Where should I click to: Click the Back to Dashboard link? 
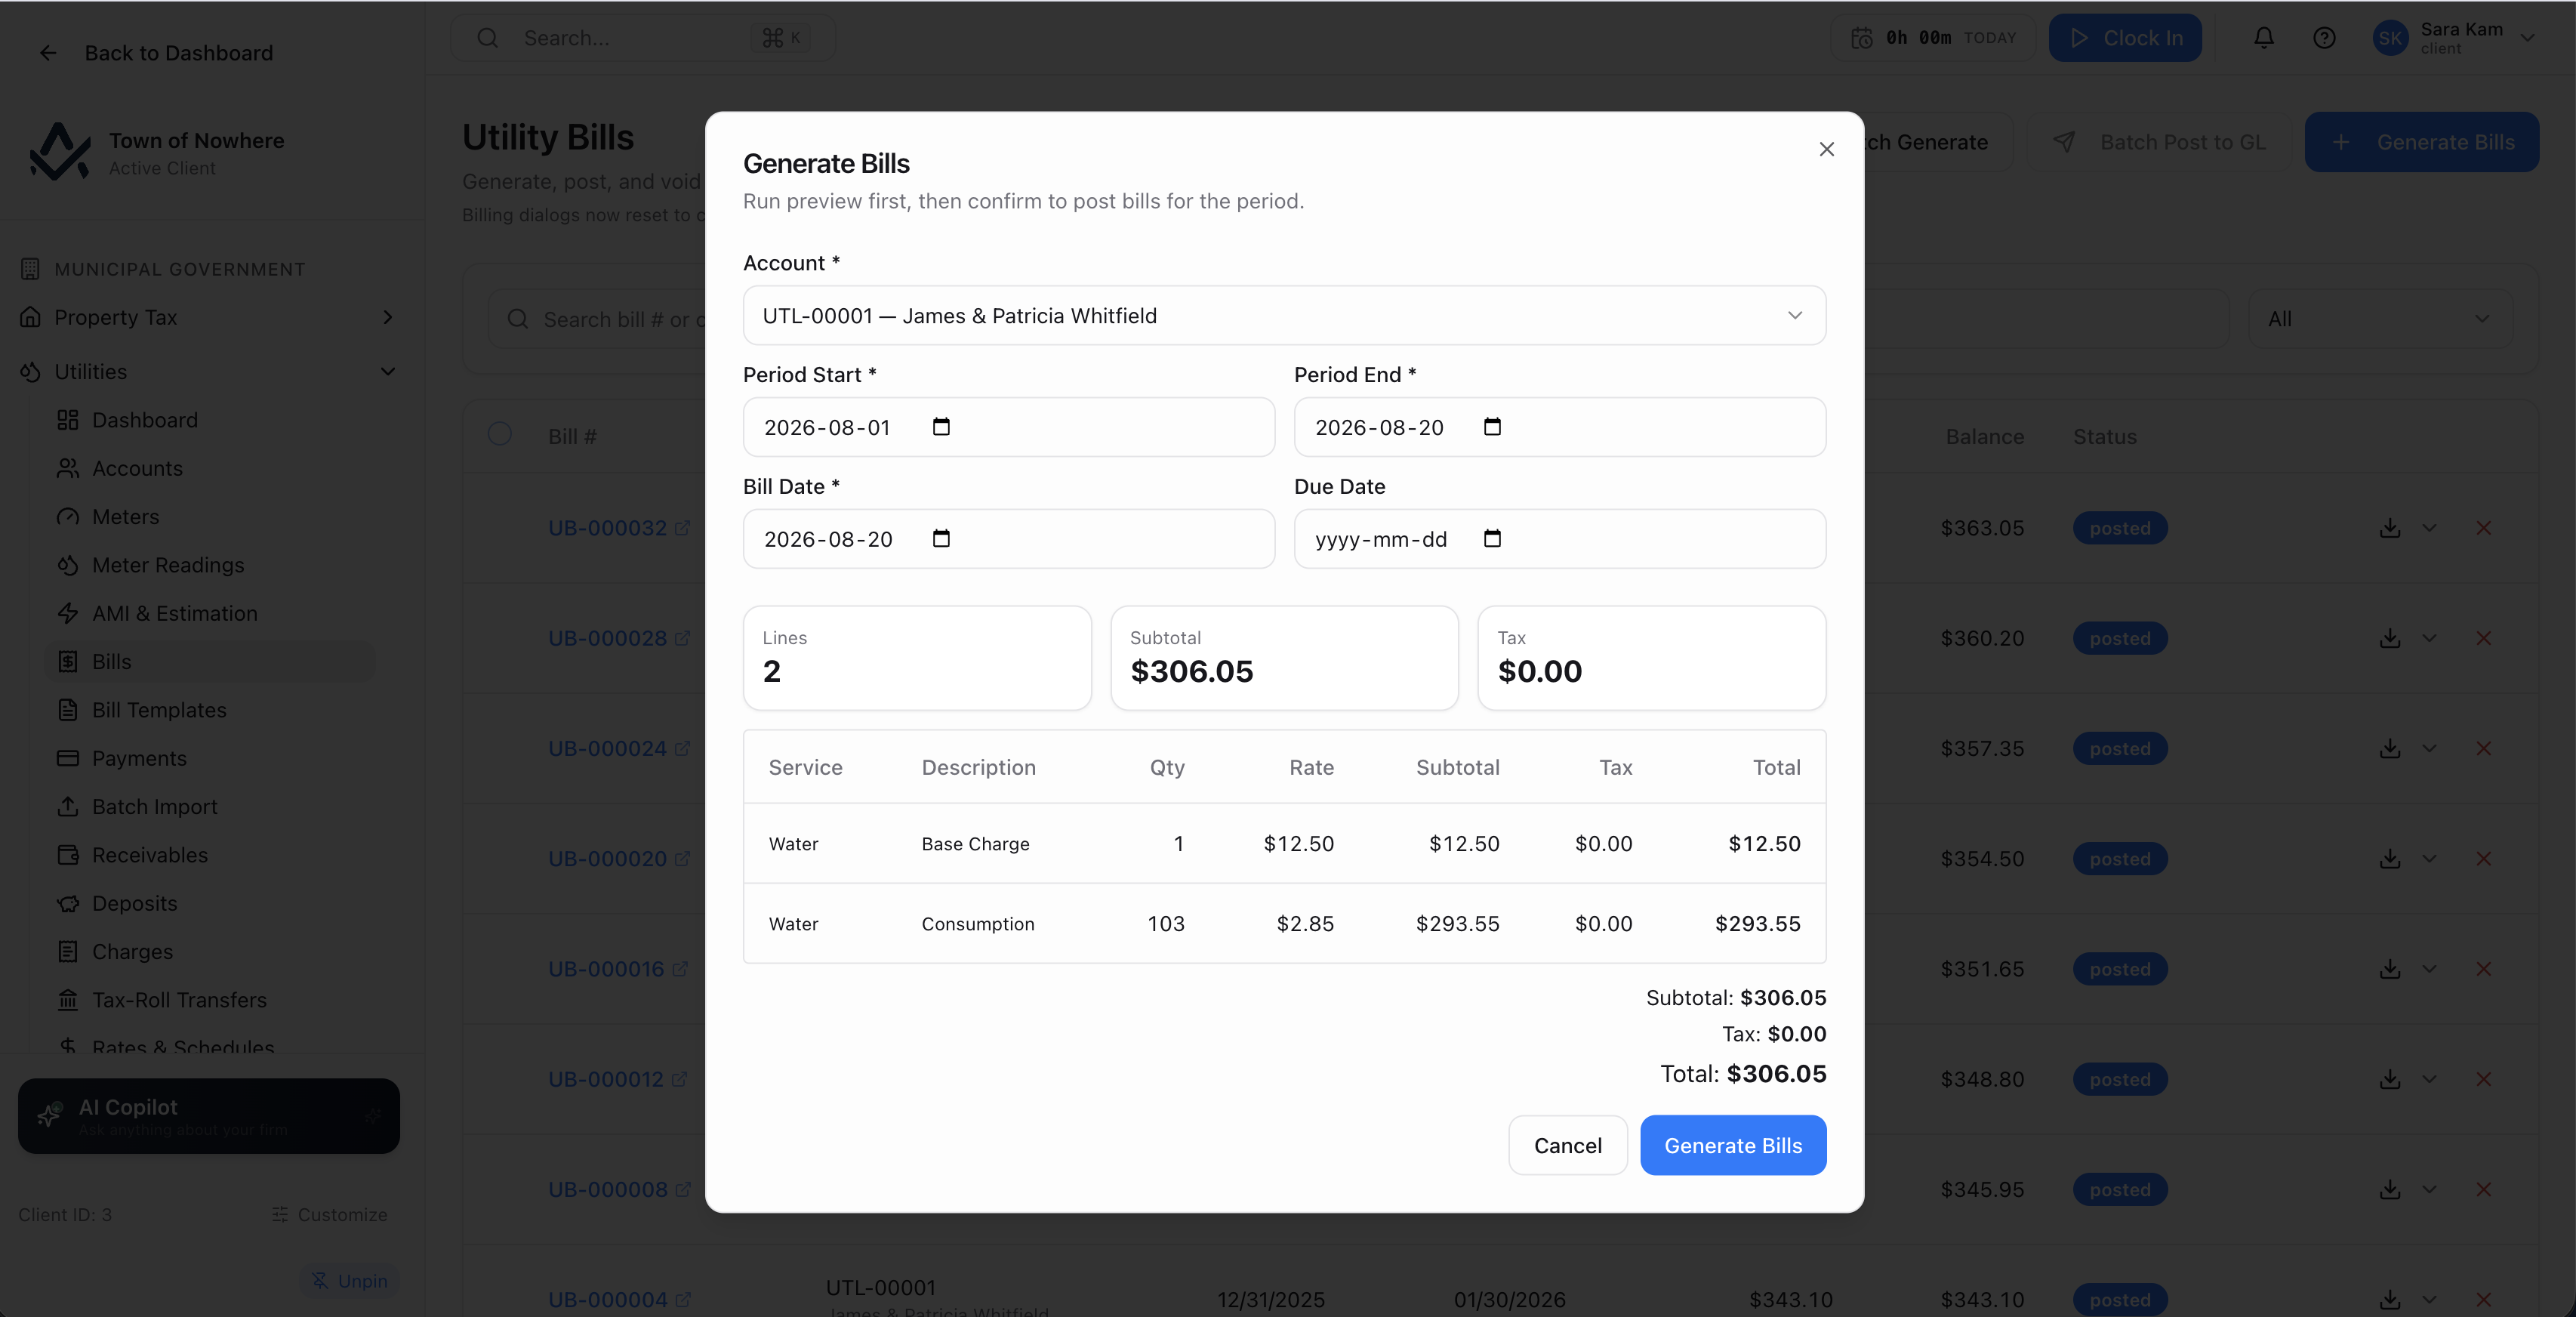pyautogui.click(x=179, y=53)
